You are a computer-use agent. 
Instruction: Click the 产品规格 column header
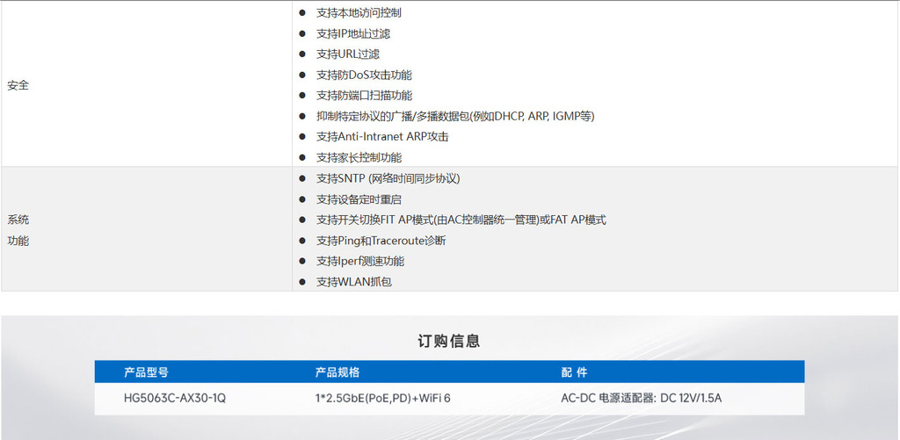click(x=337, y=372)
